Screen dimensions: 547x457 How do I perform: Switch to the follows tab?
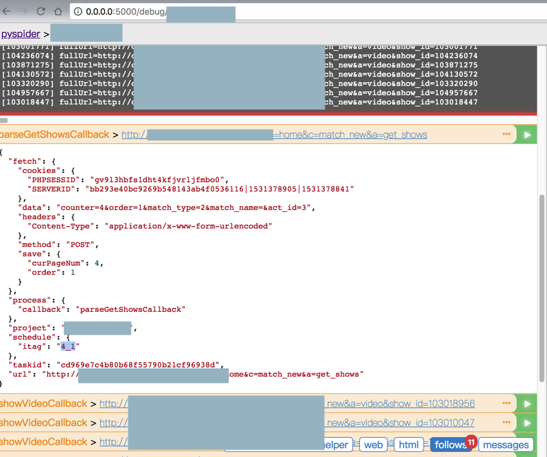pyautogui.click(x=451, y=445)
